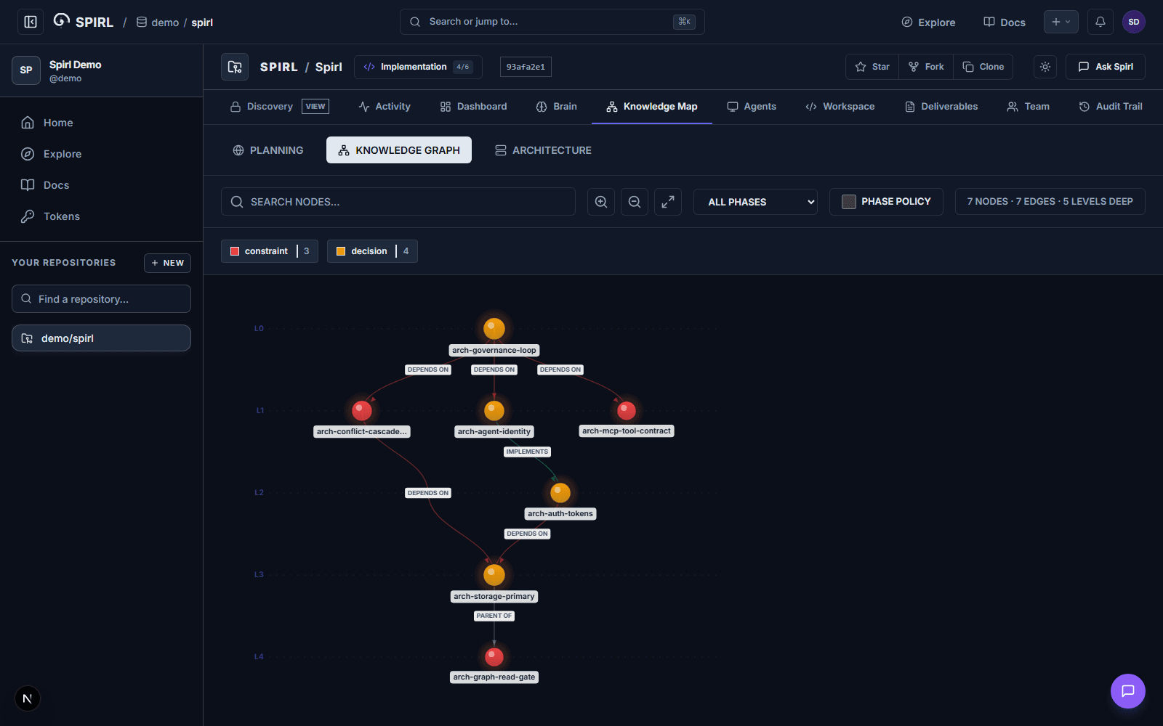Open Docs in the sidebar
The height and width of the screenshot is (726, 1163).
[x=101, y=185]
